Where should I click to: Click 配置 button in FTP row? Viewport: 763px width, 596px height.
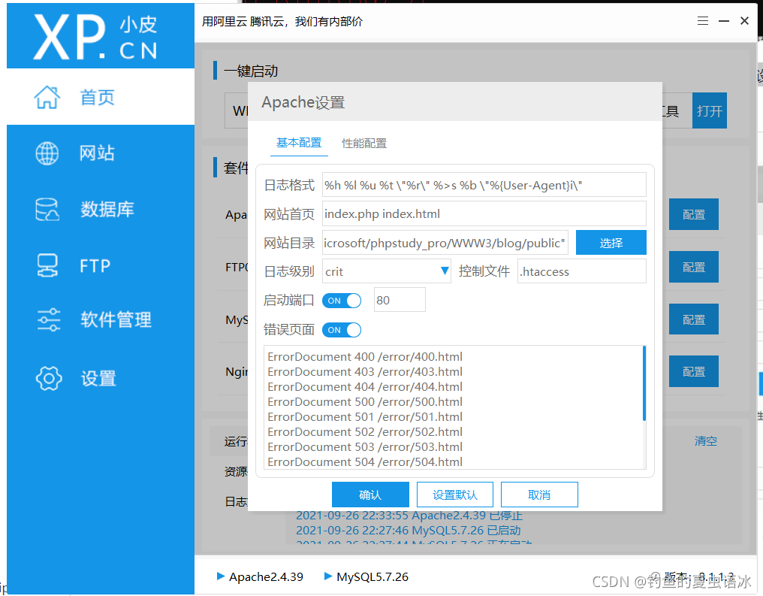(694, 267)
